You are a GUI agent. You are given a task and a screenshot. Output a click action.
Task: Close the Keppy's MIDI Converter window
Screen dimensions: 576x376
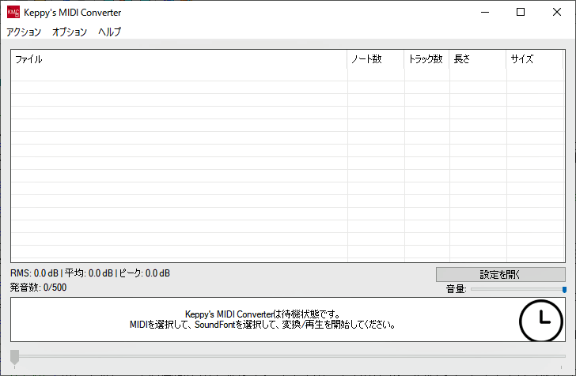click(557, 12)
